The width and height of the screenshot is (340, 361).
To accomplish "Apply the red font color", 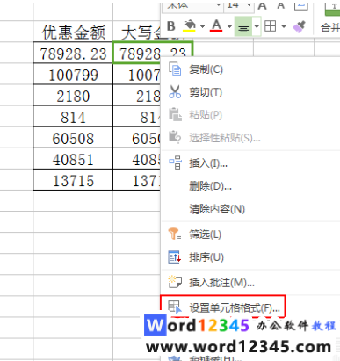I will pos(216,26).
